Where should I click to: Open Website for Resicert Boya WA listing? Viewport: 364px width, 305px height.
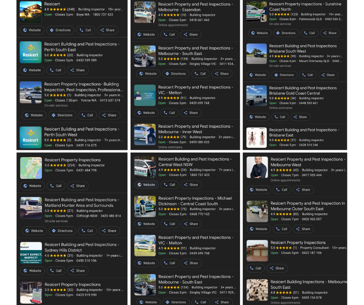coord(31,30)
